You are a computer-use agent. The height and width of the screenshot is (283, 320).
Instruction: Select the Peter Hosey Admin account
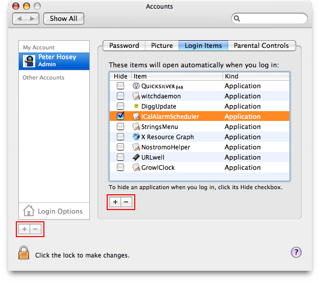tap(54, 61)
